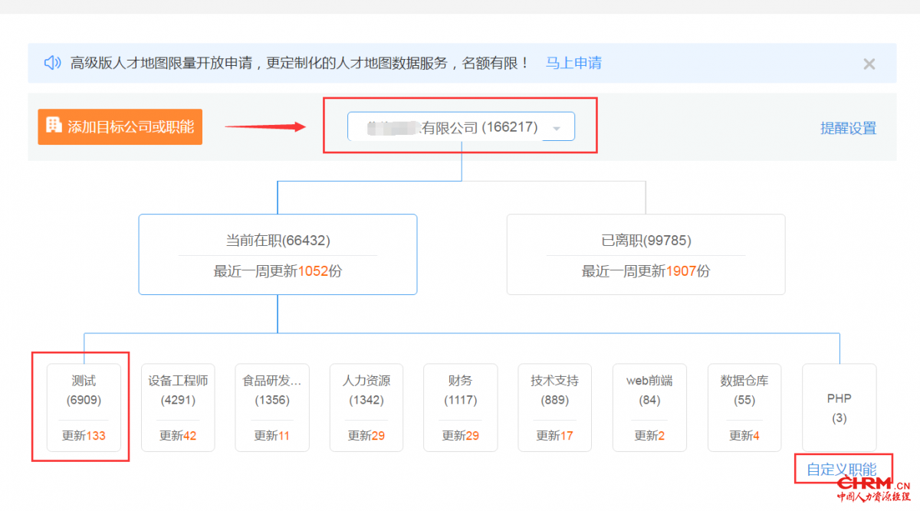The image size is (920, 511).
Task: Dismiss the announcement banner with X
Action: point(869,64)
